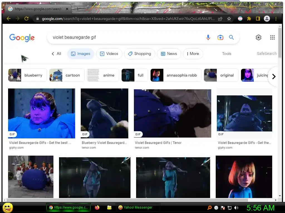The width and height of the screenshot is (285, 213).
Task: Open the search Tools options
Action: [x=227, y=54]
